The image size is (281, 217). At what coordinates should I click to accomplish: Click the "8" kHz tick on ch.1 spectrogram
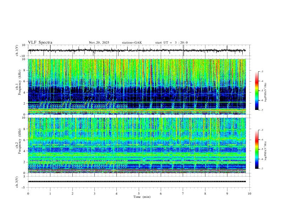(24, 70)
